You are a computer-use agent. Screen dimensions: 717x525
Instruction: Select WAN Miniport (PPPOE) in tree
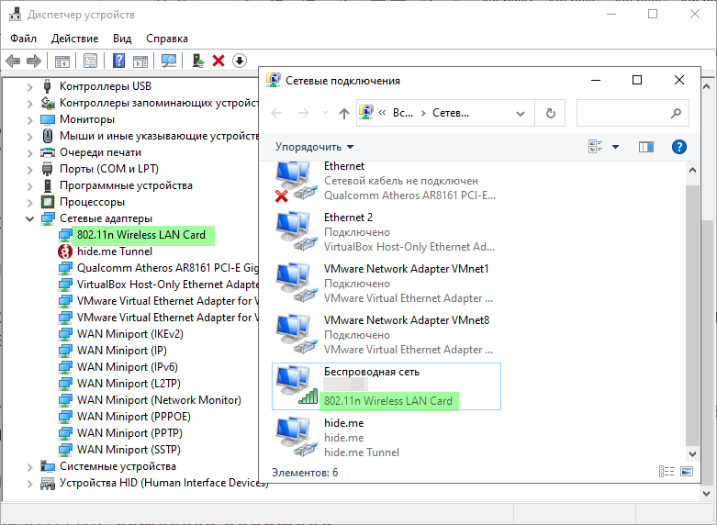click(133, 417)
